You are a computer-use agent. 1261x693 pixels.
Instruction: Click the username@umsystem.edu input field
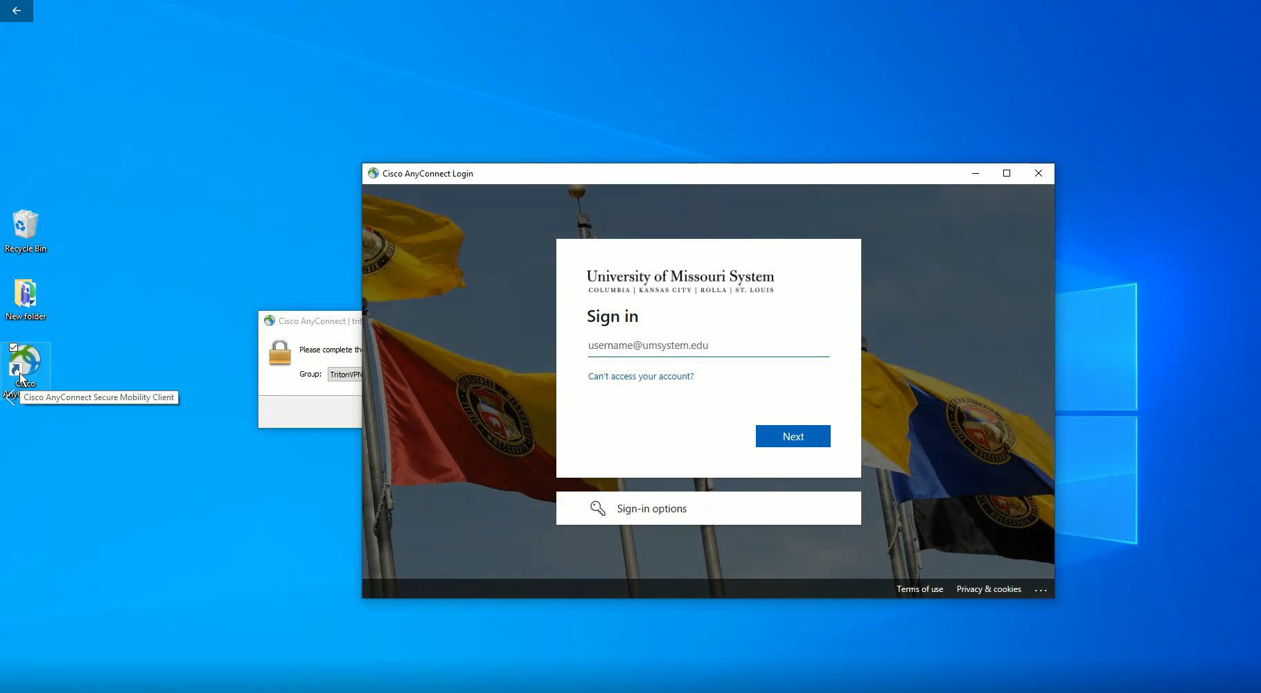pos(707,345)
